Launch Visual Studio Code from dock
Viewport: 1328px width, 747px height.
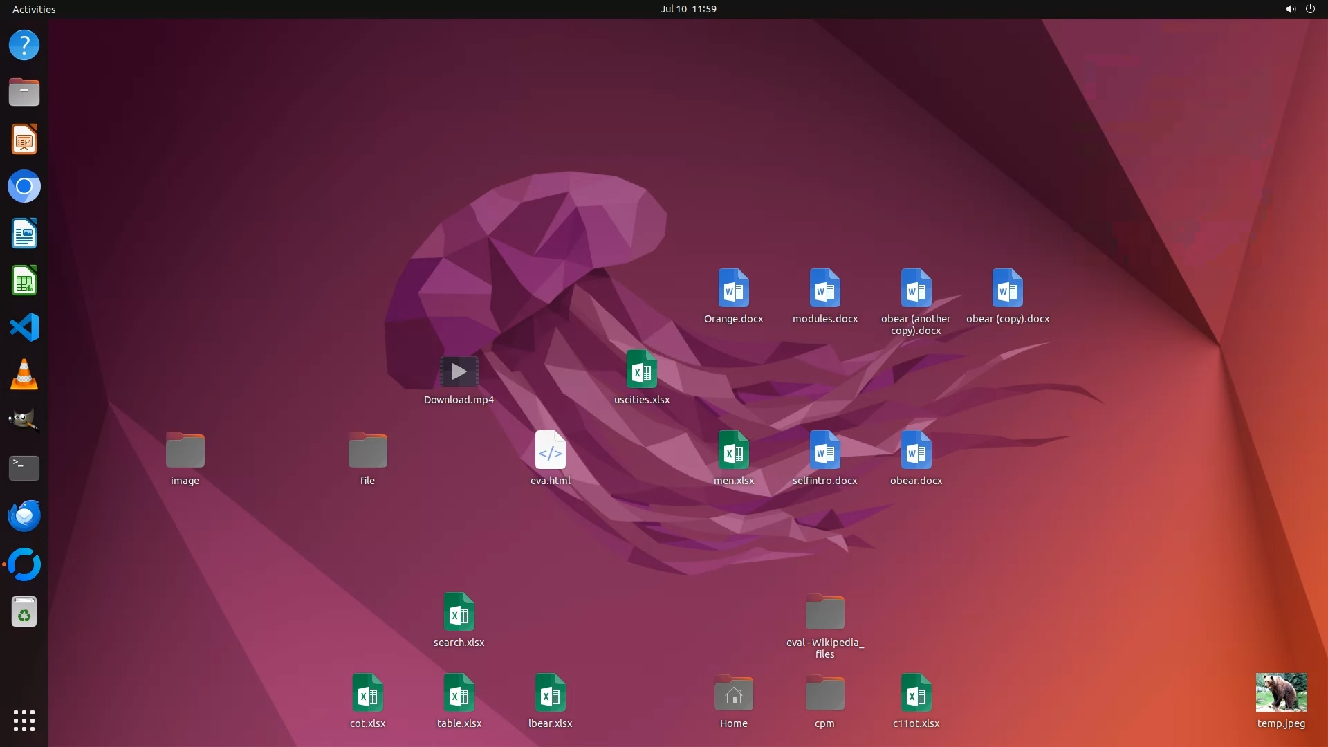[x=24, y=327]
